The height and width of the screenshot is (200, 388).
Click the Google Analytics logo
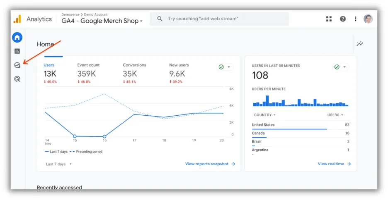[x=17, y=19]
